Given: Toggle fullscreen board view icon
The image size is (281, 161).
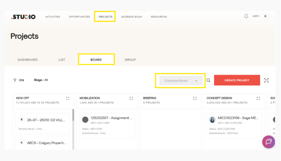Looking at the screenshot, I should coord(266,80).
